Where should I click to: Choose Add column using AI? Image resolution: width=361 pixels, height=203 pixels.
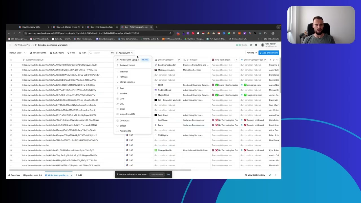(x=133, y=60)
